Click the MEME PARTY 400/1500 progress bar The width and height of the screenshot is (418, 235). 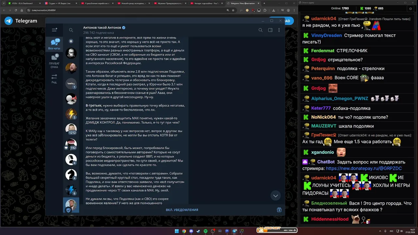(x=277, y=230)
